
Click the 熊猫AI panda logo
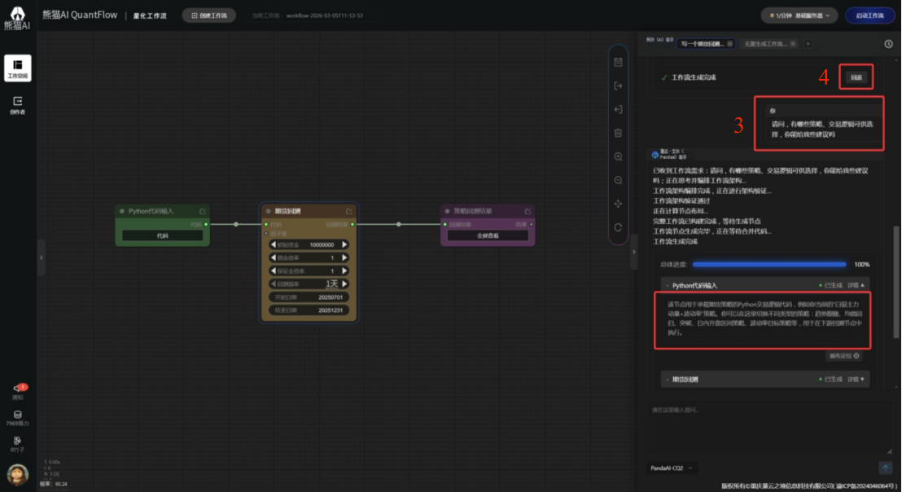point(17,18)
